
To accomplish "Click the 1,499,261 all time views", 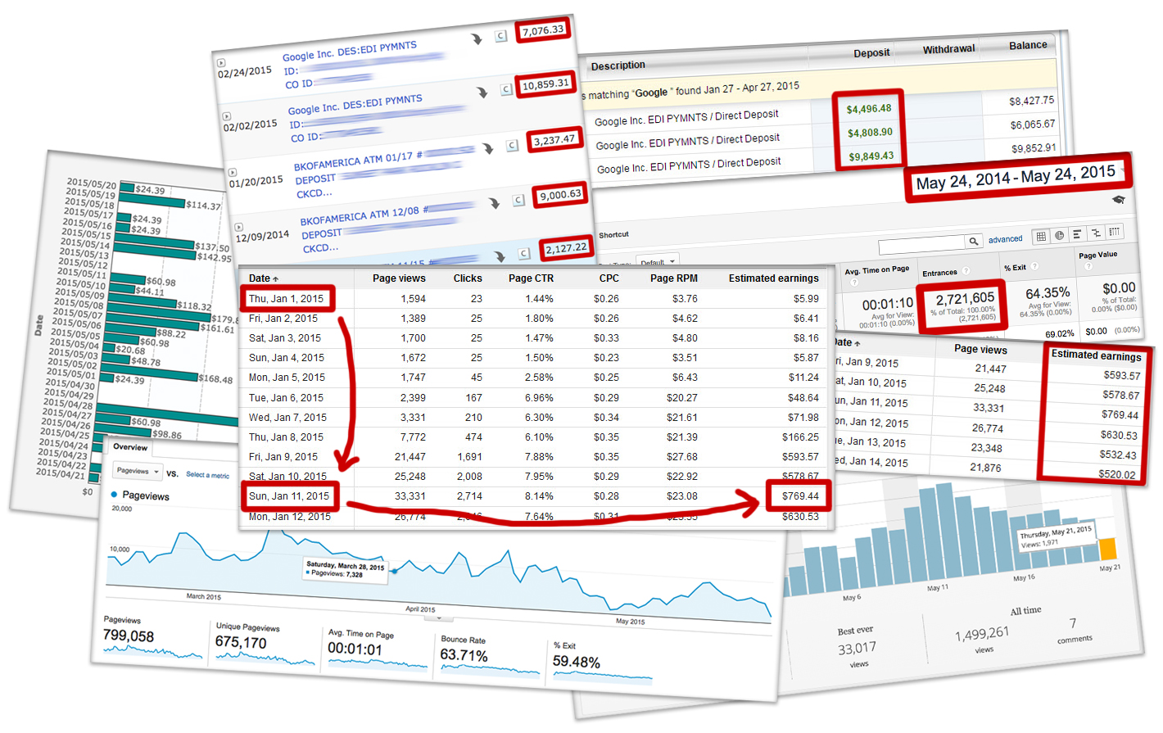I will pos(982,634).
